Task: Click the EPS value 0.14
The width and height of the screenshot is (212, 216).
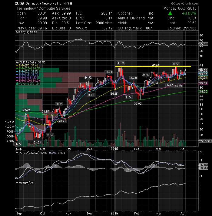Action: [109, 18]
